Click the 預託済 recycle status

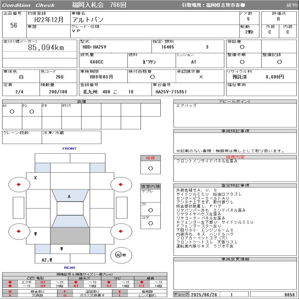pos(240,77)
